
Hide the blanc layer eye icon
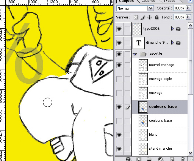click(x=119, y=135)
